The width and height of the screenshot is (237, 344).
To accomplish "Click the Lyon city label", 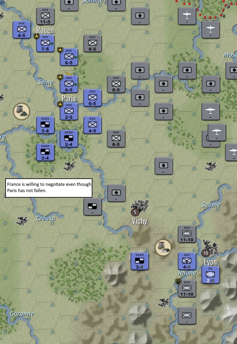I will pos(211,262).
